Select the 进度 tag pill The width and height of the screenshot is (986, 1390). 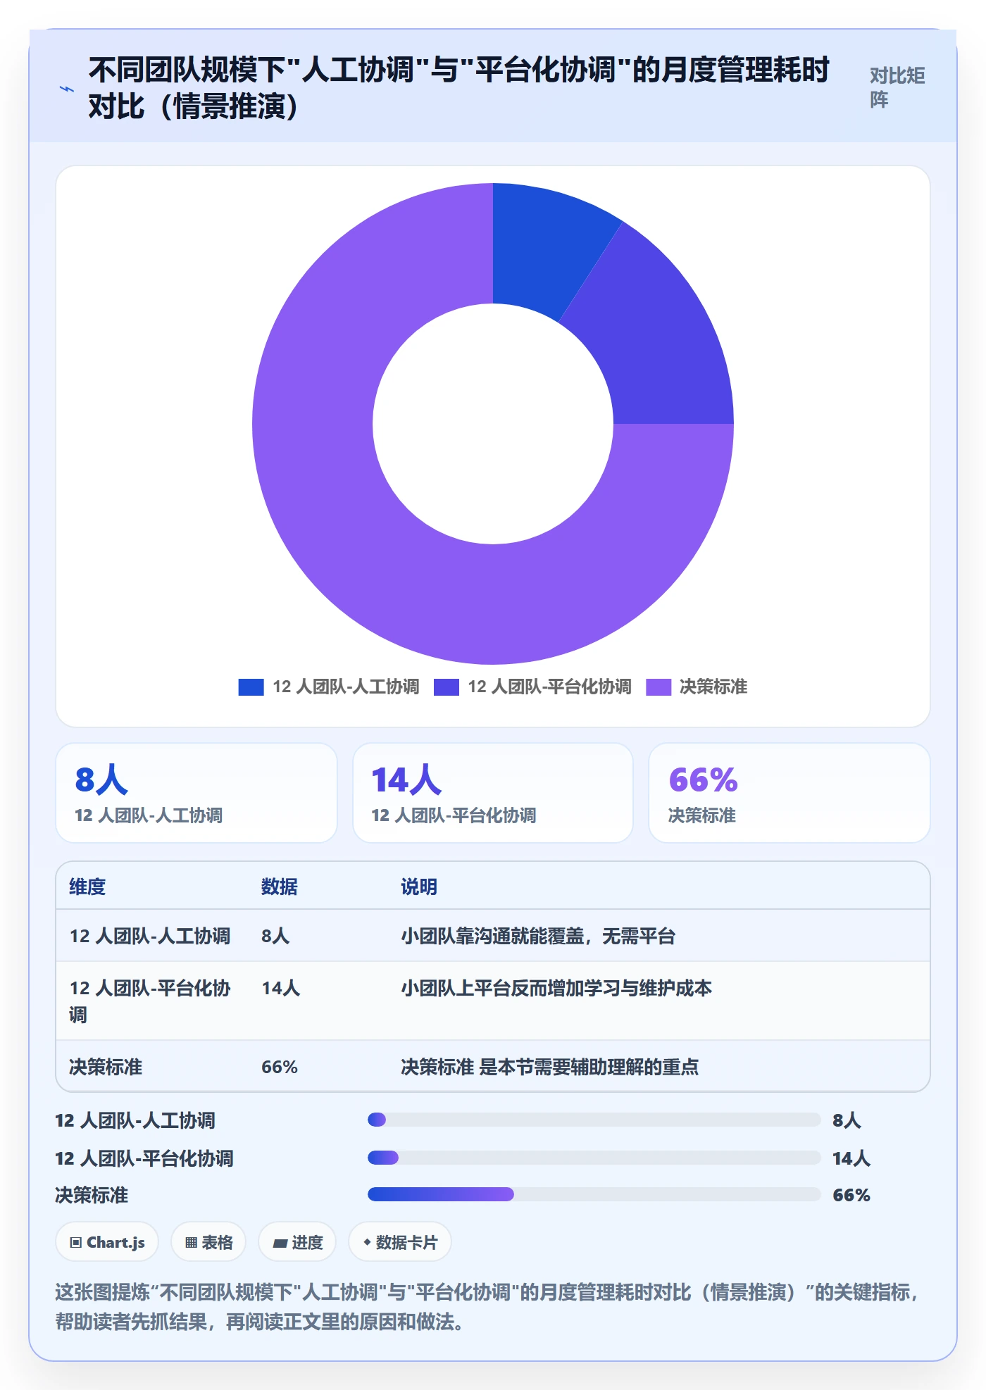point(297,1242)
